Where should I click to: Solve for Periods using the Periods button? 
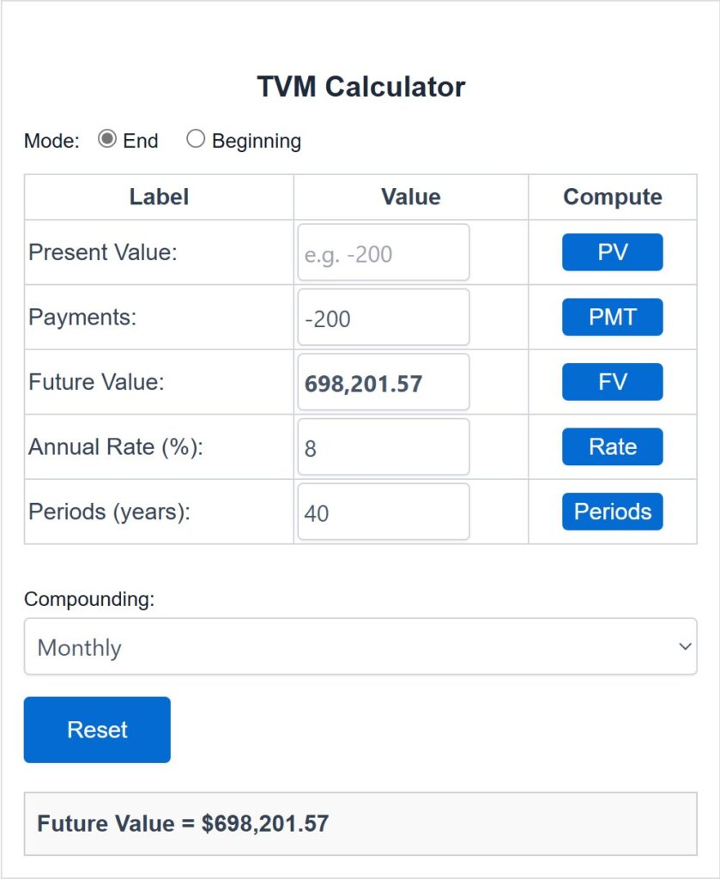tap(613, 512)
